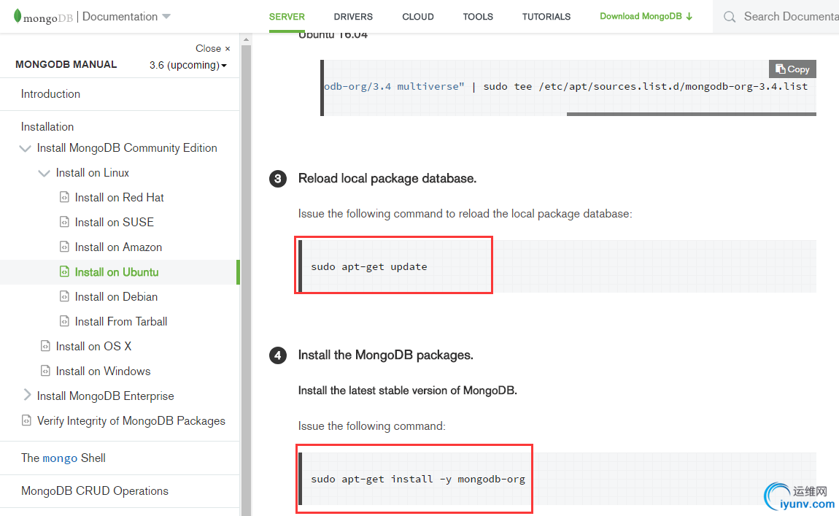Click the document icon next to Install on Amazon
The image size is (839, 516).
(64, 247)
